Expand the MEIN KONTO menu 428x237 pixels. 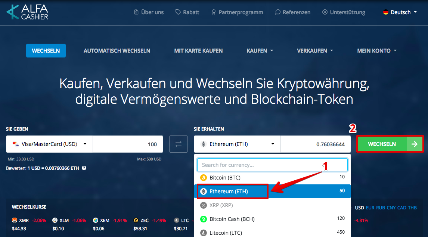coord(377,51)
